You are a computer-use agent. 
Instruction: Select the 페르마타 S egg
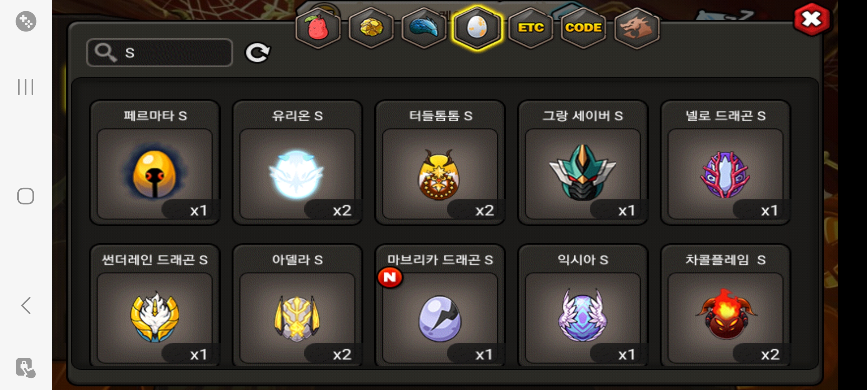point(155,162)
